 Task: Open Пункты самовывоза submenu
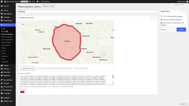[7, 40]
